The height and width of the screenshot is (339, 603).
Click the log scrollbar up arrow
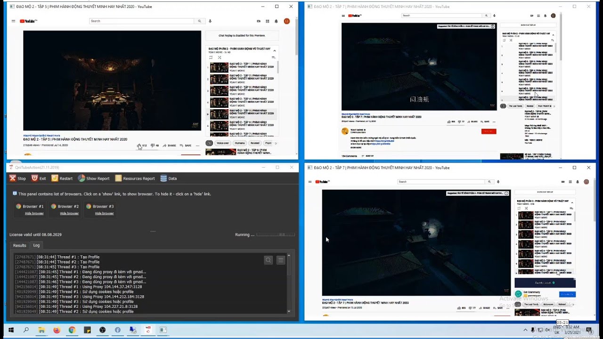pyautogui.click(x=289, y=256)
